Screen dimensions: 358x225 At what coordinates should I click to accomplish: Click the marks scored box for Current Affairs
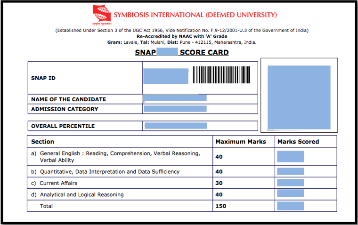(290, 183)
